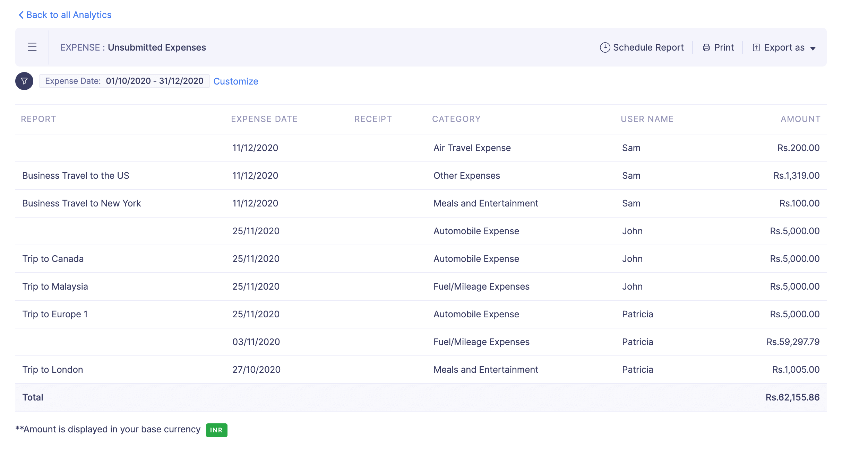Image resolution: width=842 pixels, height=449 pixels.
Task: Click the back chevron arrow icon
Action: click(21, 15)
